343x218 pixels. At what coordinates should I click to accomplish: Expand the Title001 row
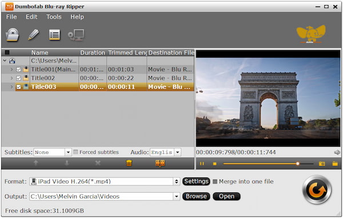[11, 70]
